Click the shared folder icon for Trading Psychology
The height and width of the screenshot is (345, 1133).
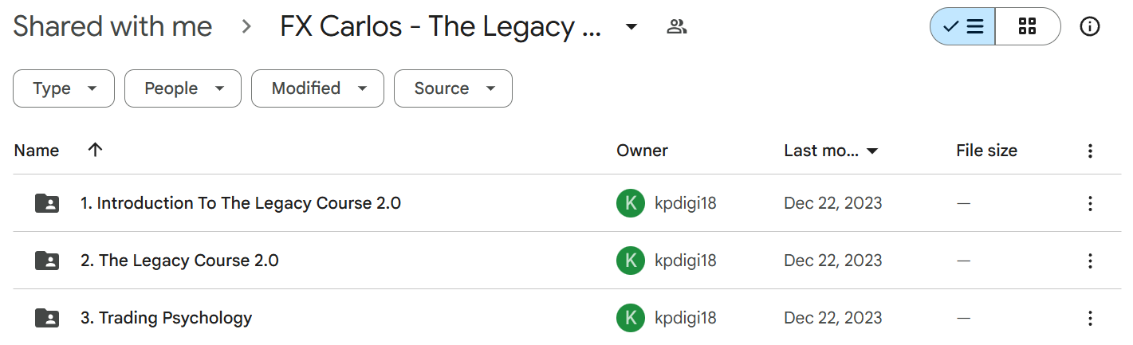tap(47, 319)
